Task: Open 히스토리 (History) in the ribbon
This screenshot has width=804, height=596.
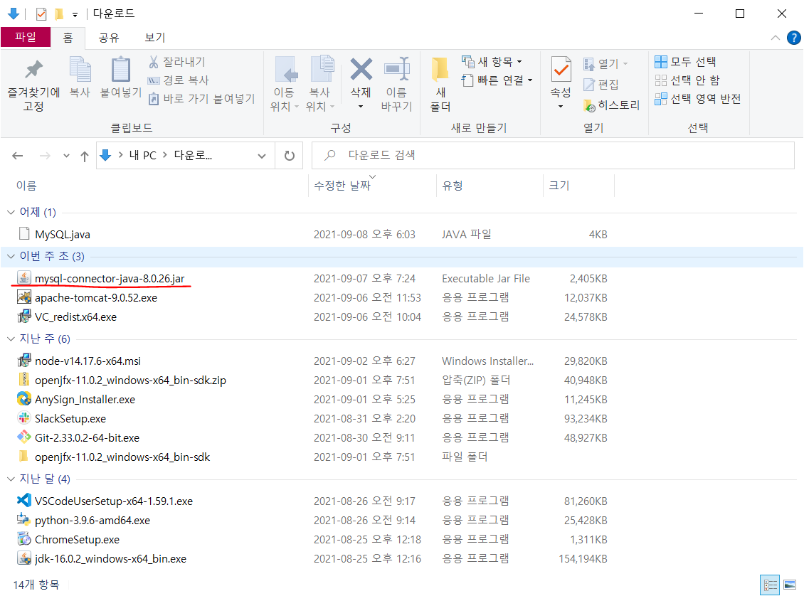Action: pyautogui.click(x=611, y=105)
